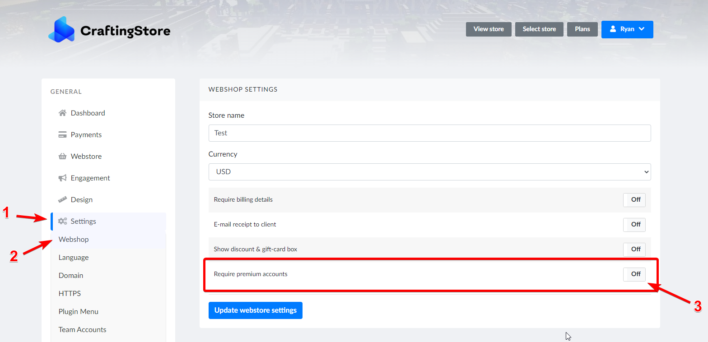Click the Select store button

coord(539,29)
